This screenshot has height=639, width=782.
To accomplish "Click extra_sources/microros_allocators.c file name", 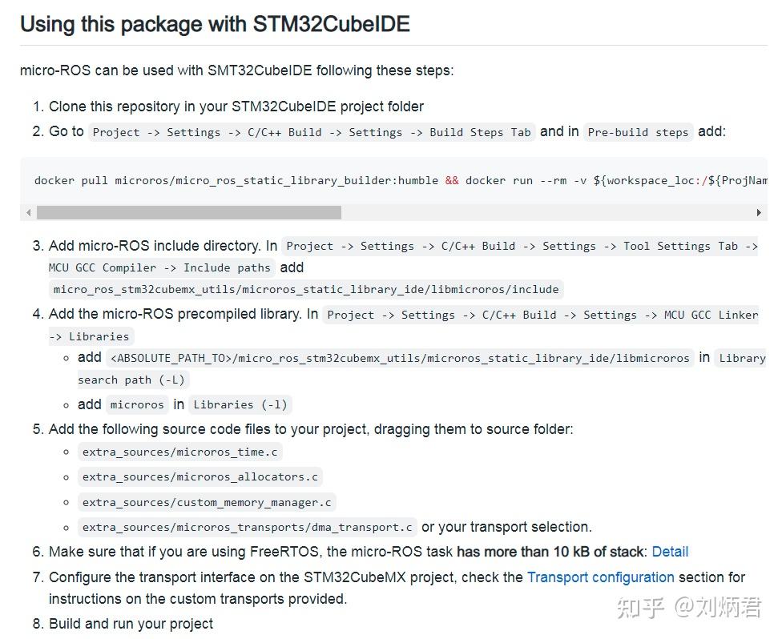I will pos(200,477).
